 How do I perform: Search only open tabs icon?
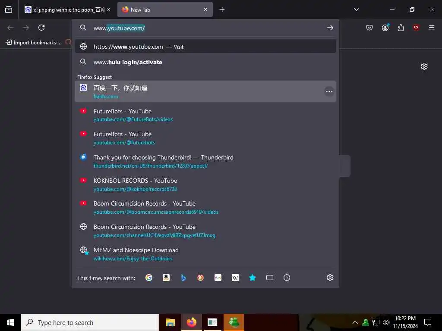270,278
